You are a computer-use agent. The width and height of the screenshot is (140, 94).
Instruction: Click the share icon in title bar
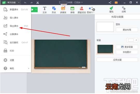coord(110,3)
